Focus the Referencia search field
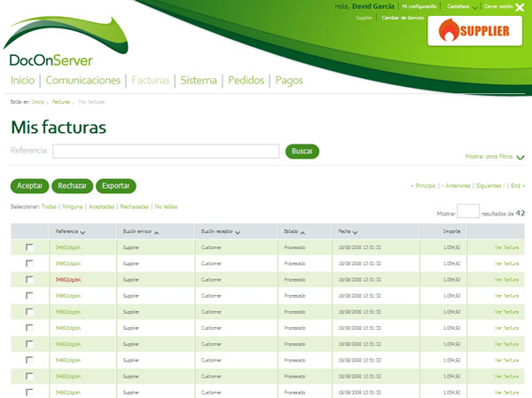The width and height of the screenshot is (532, 398). click(x=166, y=152)
